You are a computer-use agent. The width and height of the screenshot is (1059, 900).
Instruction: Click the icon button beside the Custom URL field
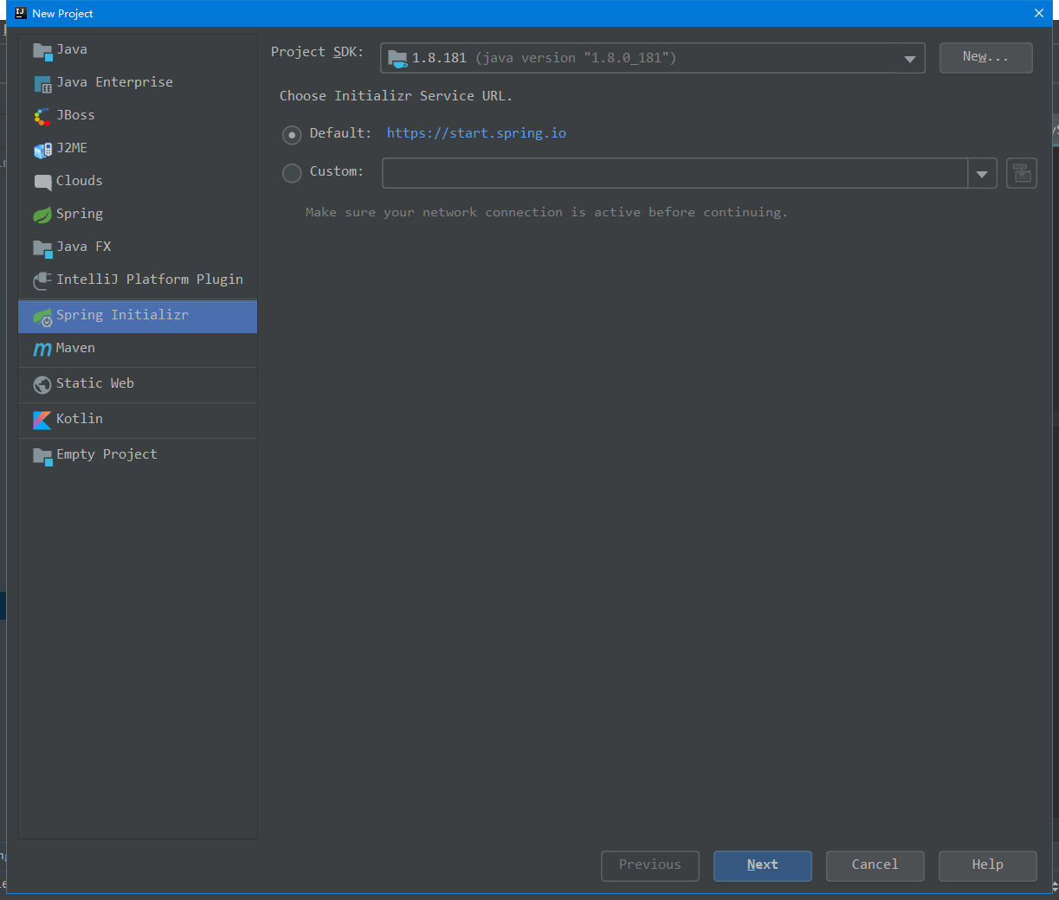(x=1022, y=173)
